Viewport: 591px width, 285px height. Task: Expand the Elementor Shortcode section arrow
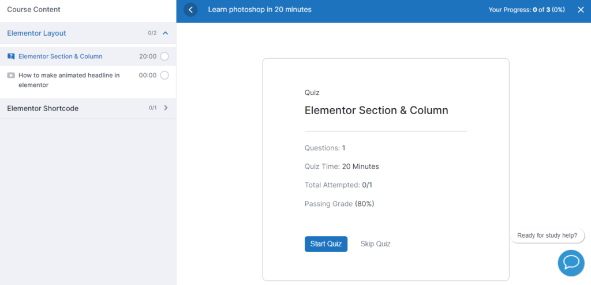166,108
